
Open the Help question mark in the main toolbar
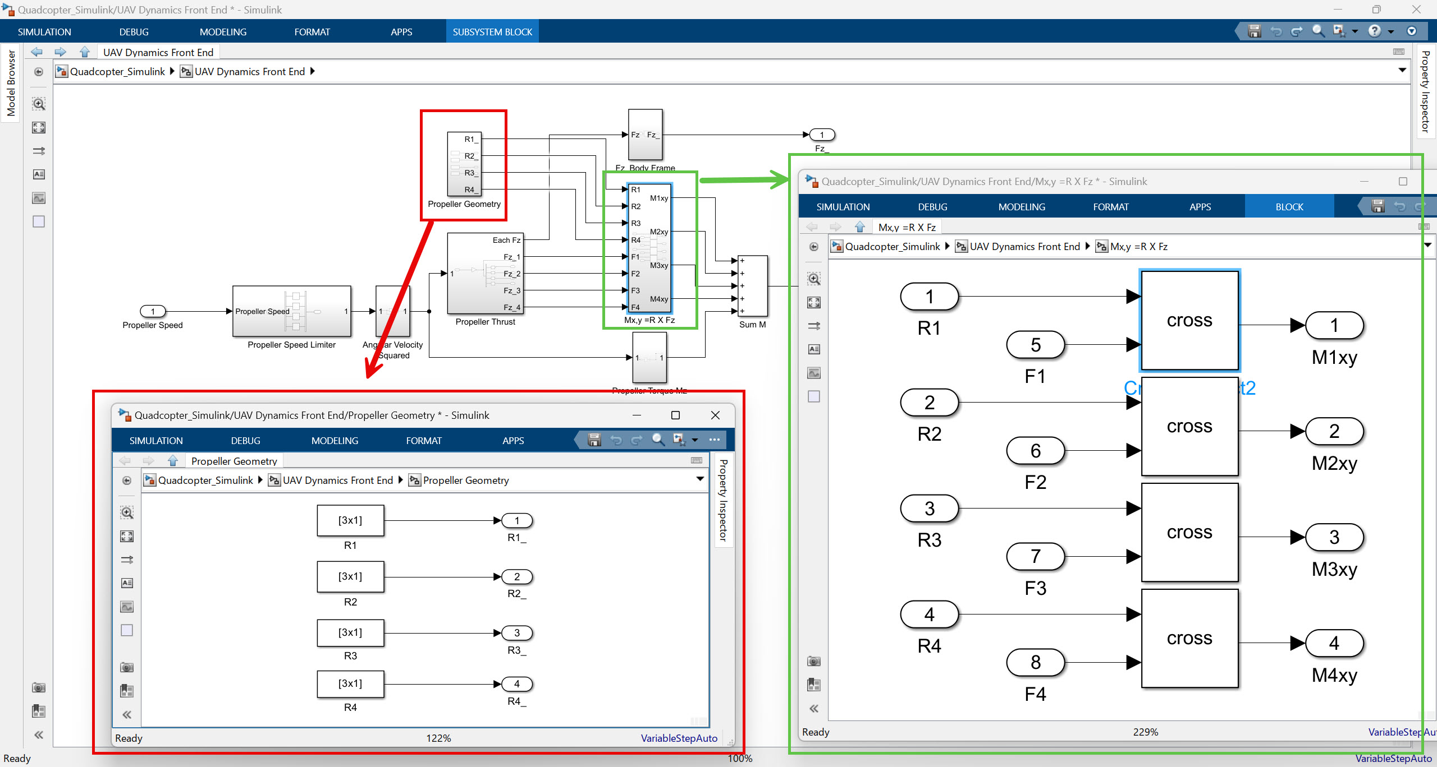(1374, 31)
